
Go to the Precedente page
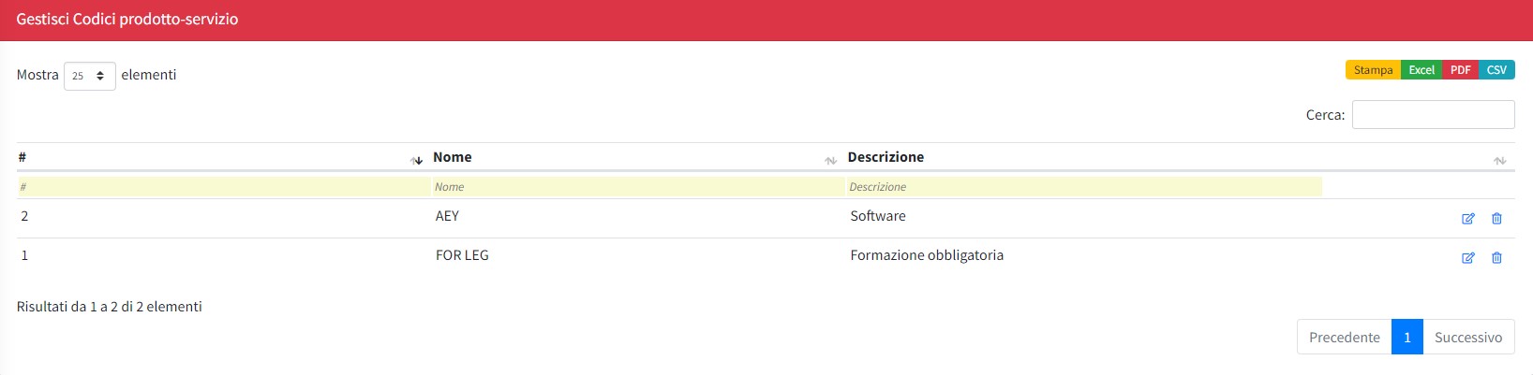tap(1344, 338)
